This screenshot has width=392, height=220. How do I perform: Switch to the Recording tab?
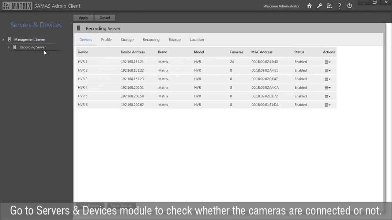pyautogui.click(x=151, y=40)
